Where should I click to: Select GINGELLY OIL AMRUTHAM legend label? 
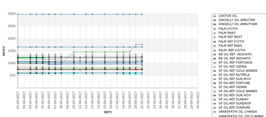coord(238,24)
